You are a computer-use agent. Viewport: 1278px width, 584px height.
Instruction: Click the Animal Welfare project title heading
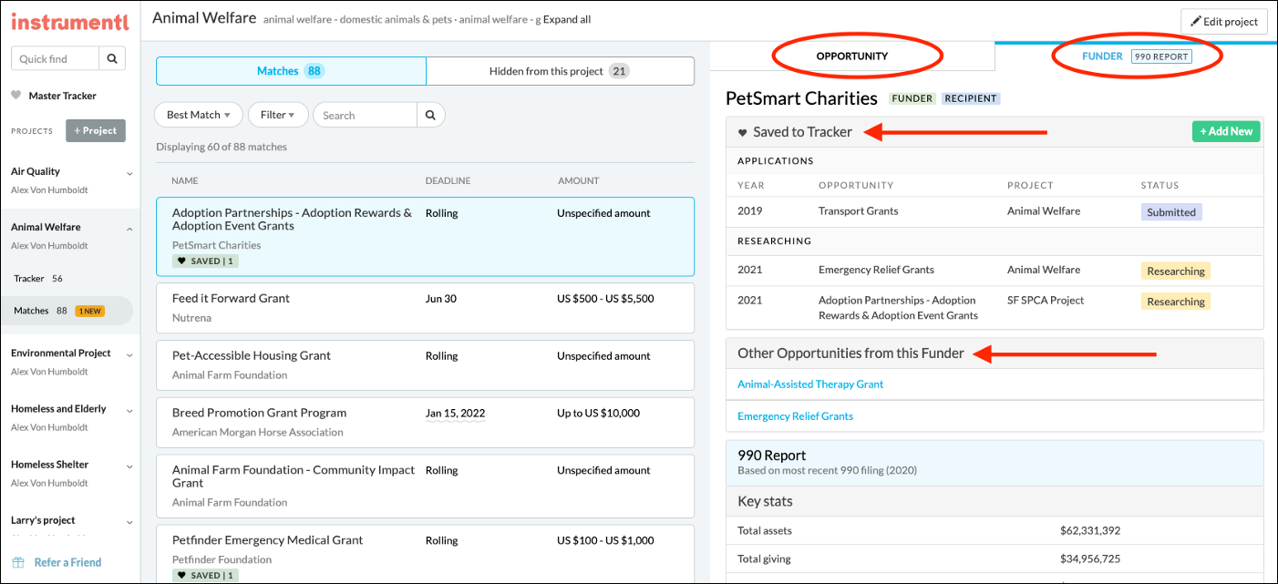pyautogui.click(x=204, y=17)
